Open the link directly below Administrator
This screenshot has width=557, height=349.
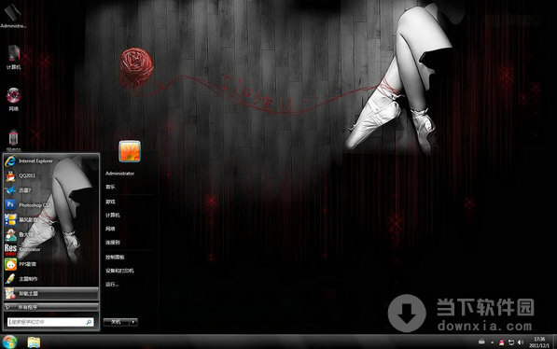[110, 187]
